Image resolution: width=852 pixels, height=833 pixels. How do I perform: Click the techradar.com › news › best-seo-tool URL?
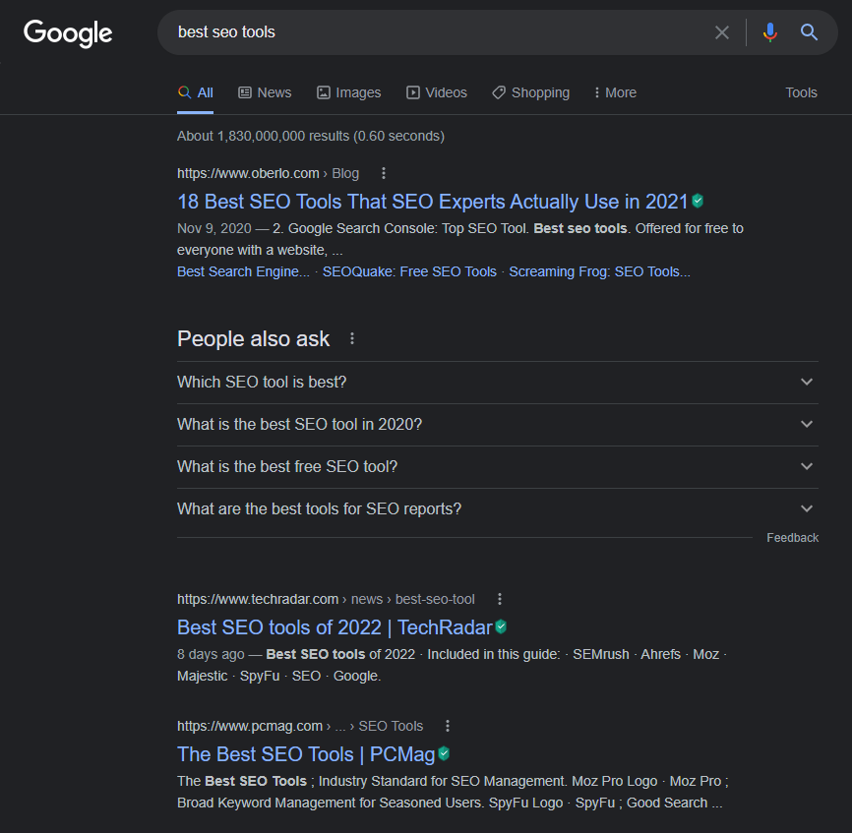coord(326,599)
